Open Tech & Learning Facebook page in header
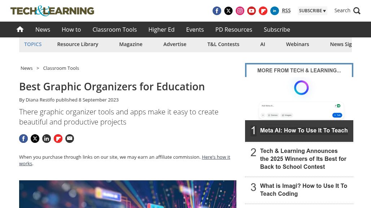 click(x=217, y=11)
